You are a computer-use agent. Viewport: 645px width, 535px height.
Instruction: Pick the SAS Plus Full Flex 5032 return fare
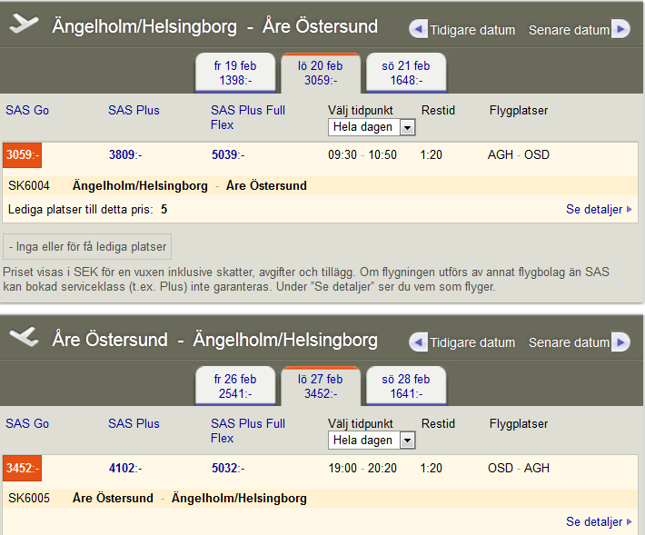[x=228, y=469]
